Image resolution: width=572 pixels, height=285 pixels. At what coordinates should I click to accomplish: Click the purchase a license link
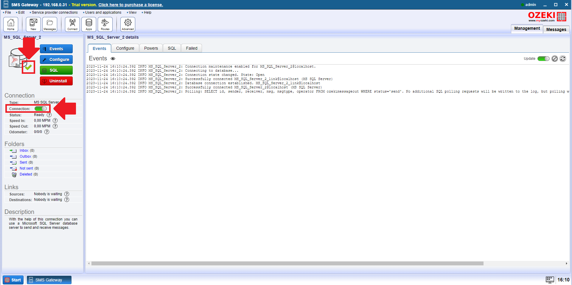pyautogui.click(x=131, y=5)
